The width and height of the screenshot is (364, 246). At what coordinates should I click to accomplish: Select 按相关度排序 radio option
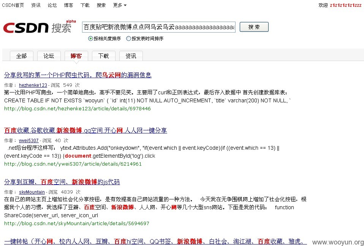click(x=90, y=39)
